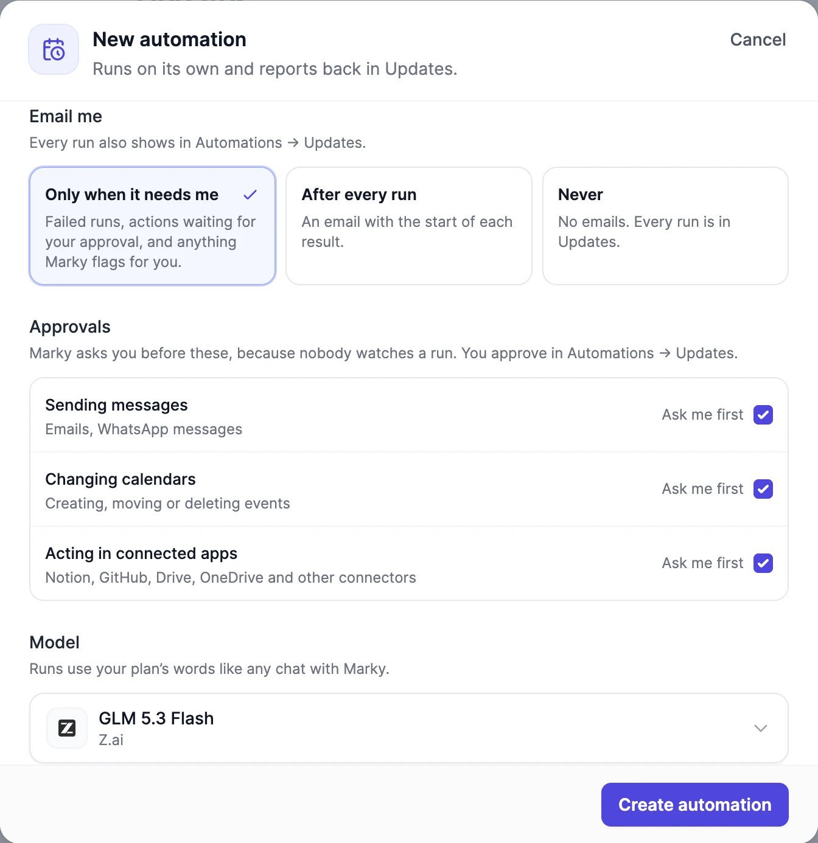This screenshot has width=818, height=843.
Task: Select 'Only when it needs me' email option
Action: tap(152, 226)
